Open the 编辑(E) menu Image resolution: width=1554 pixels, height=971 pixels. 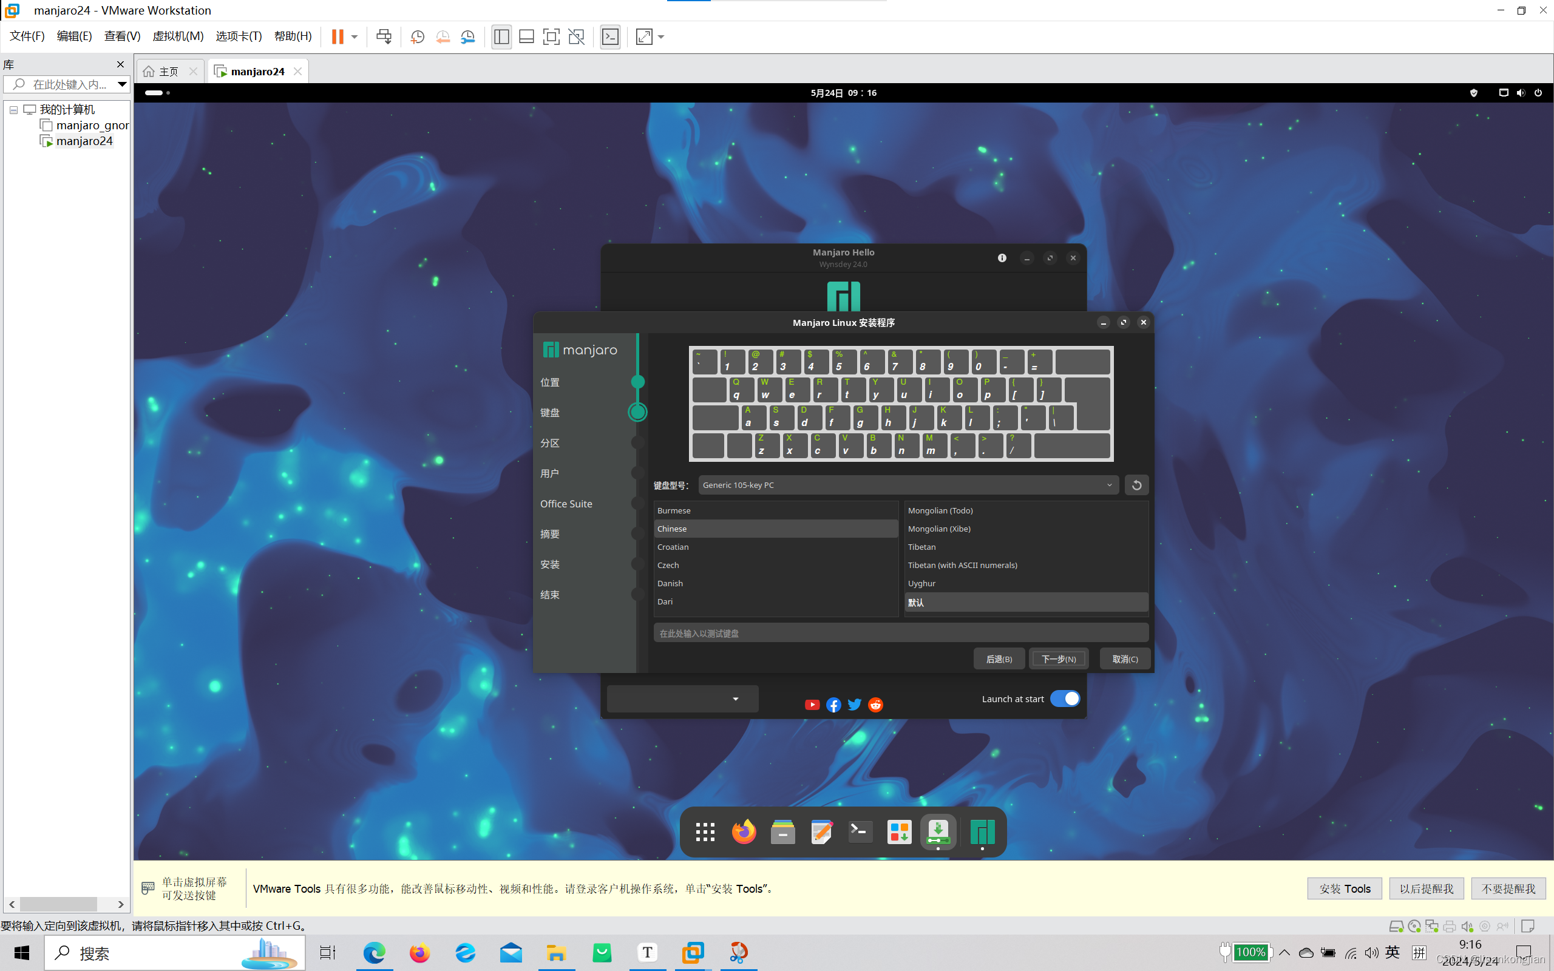click(x=75, y=36)
